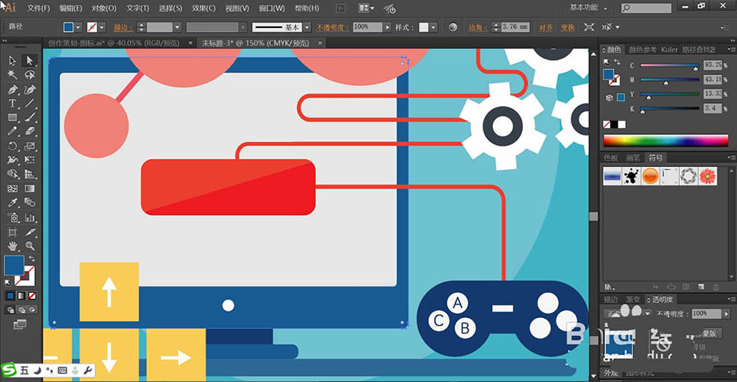Open the 基本功能 workspace dropdown
737x382 pixels.
tap(588, 7)
